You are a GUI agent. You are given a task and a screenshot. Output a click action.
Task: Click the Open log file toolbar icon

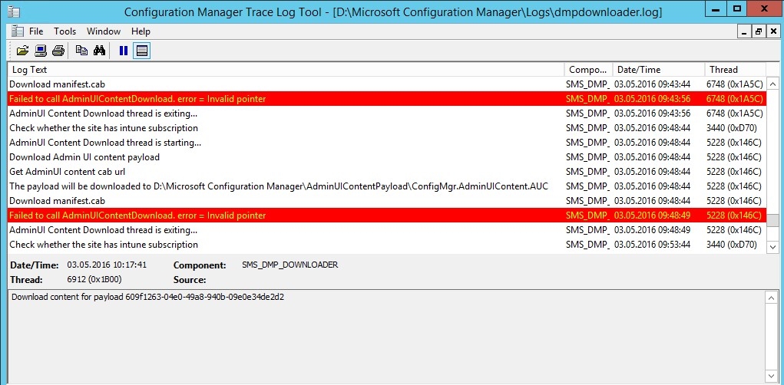[x=22, y=51]
